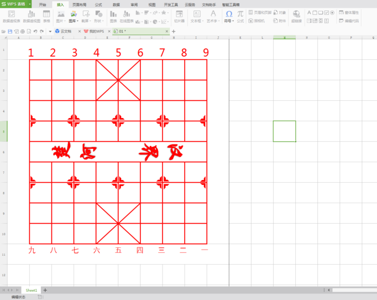Add a new worksheet next to Sheet1

45,290
